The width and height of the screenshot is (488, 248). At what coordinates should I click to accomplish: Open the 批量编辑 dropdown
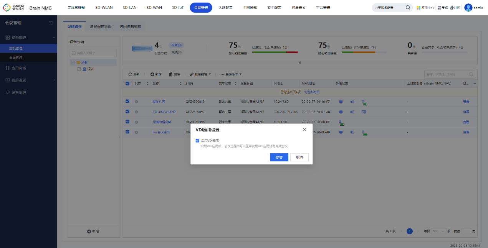[x=200, y=74]
